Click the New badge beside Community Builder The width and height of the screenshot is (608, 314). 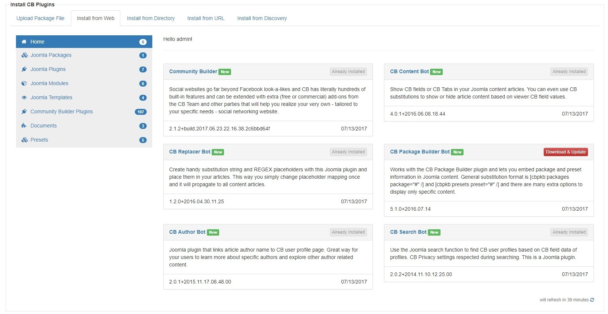[x=225, y=72]
